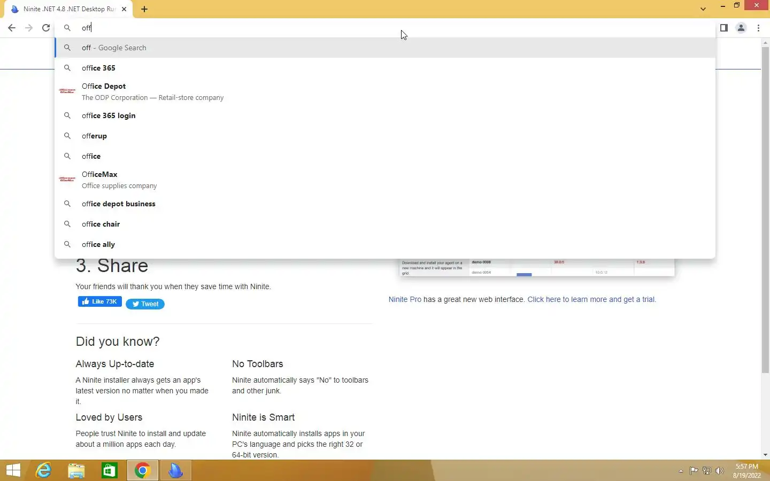
Task: Select the 'offerup' suggestion
Action: coord(385,136)
